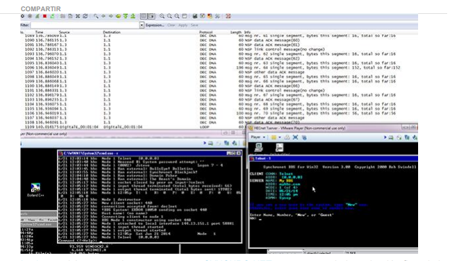
Task: Enter full screen mode in VMware Player
Action: (x=295, y=137)
